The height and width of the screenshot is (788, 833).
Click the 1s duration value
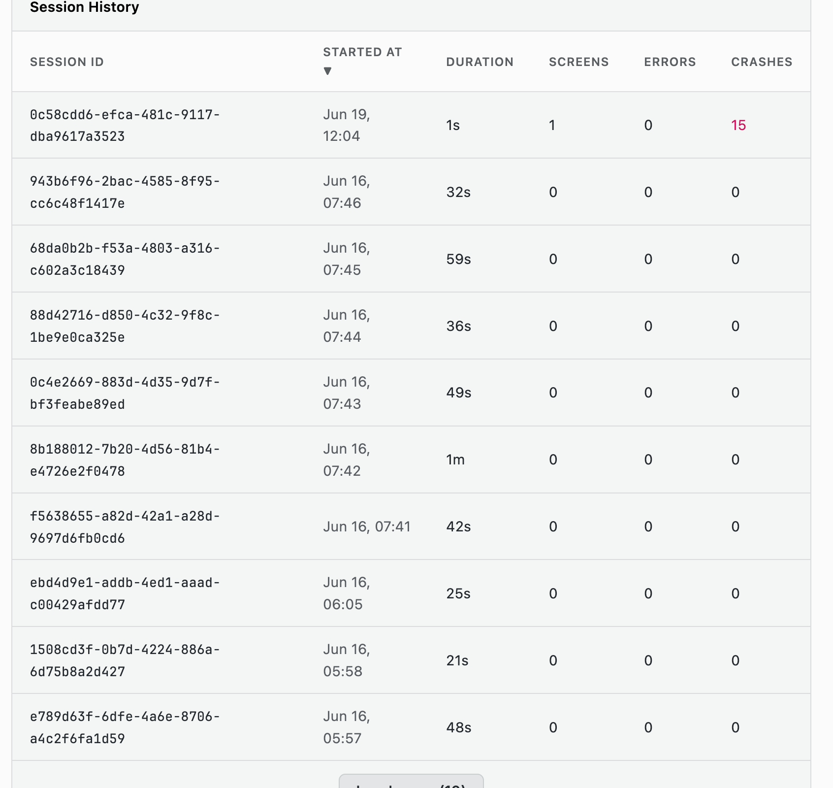(x=453, y=125)
